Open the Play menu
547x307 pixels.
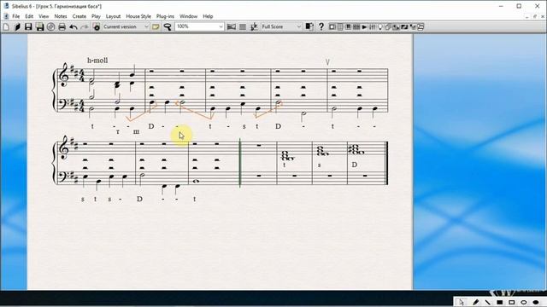(96, 16)
